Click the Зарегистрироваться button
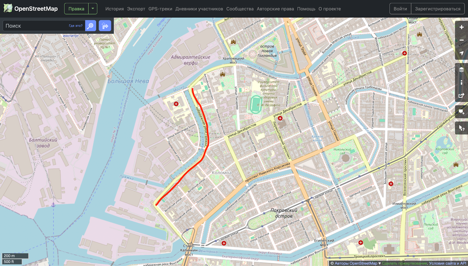This screenshot has width=468, height=266. click(x=438, y=9)
